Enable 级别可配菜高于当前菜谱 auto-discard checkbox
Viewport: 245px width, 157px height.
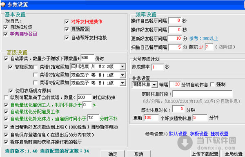[x=6, y=98]
